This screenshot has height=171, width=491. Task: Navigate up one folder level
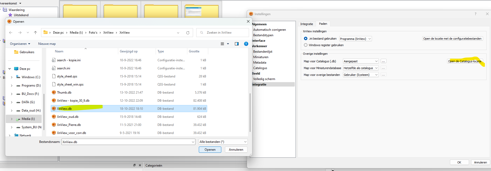(36, 33)
